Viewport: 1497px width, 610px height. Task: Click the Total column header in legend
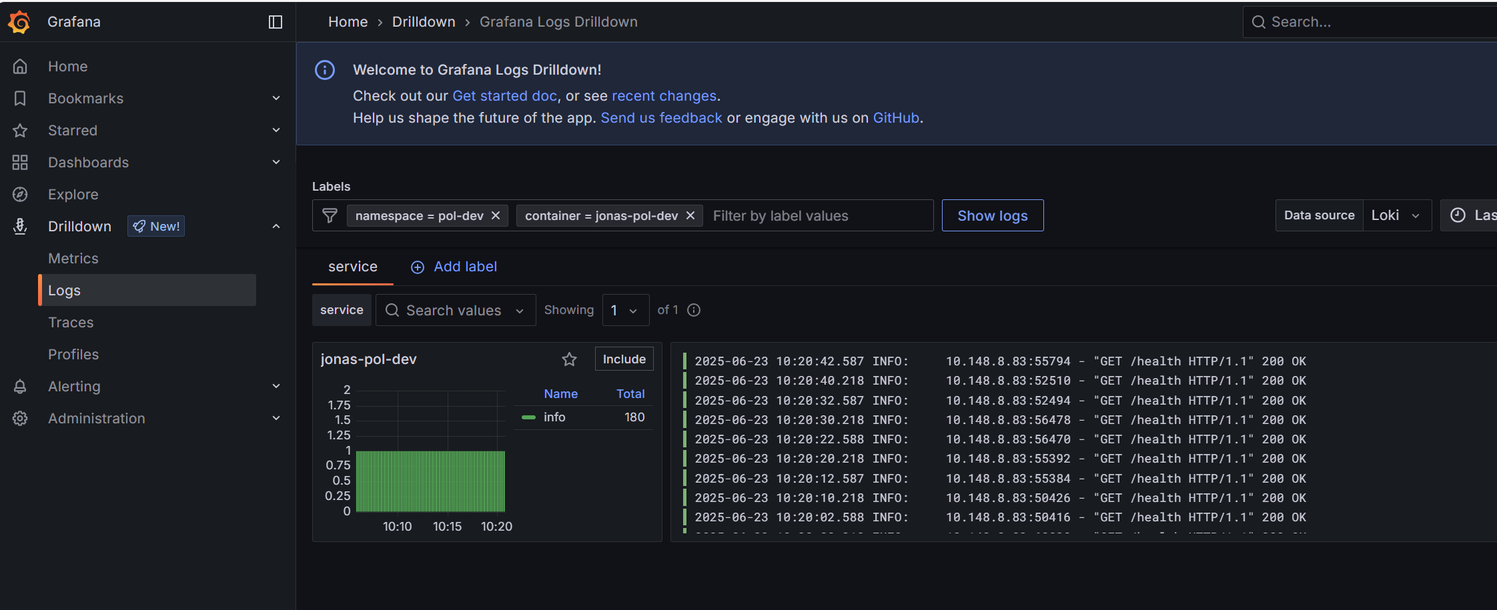[x=630, y=394]
